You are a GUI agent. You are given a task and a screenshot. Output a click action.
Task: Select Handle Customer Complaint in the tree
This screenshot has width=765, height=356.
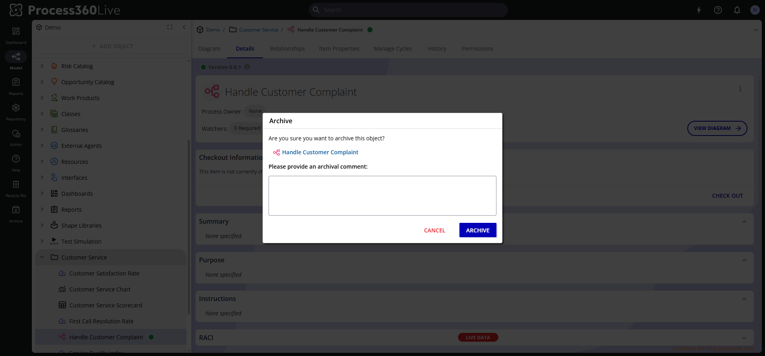[106, 337]
